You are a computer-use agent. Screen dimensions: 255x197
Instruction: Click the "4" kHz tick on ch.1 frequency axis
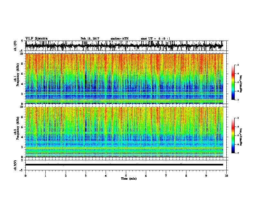(x=23, y=84)
